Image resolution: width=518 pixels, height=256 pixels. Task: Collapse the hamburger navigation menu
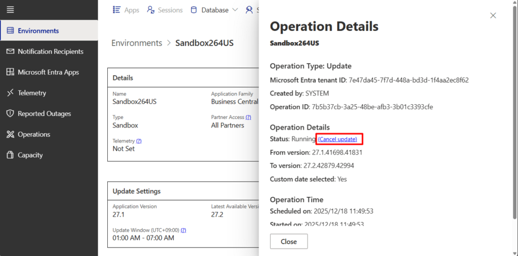tap(10, 10)
